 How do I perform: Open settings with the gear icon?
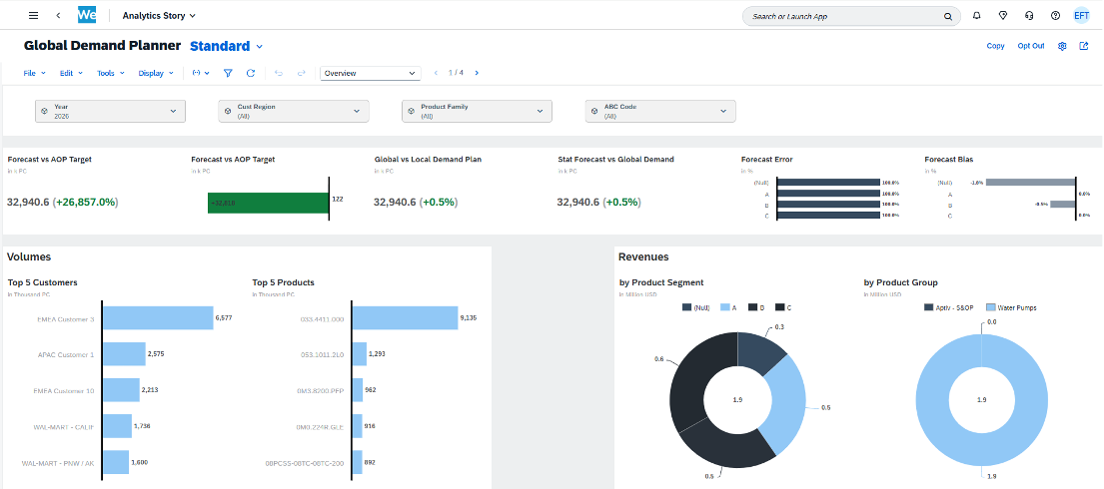1063,46
